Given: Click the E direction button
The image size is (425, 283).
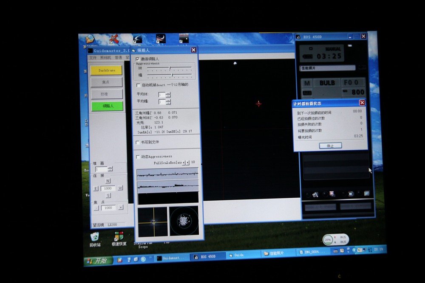Looking at the screenshot, I should (x=96, y=188).
